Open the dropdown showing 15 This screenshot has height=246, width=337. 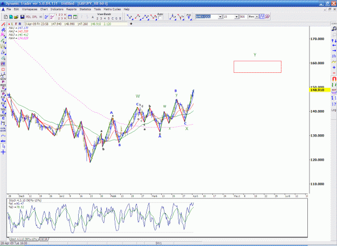tap(236, 17)
